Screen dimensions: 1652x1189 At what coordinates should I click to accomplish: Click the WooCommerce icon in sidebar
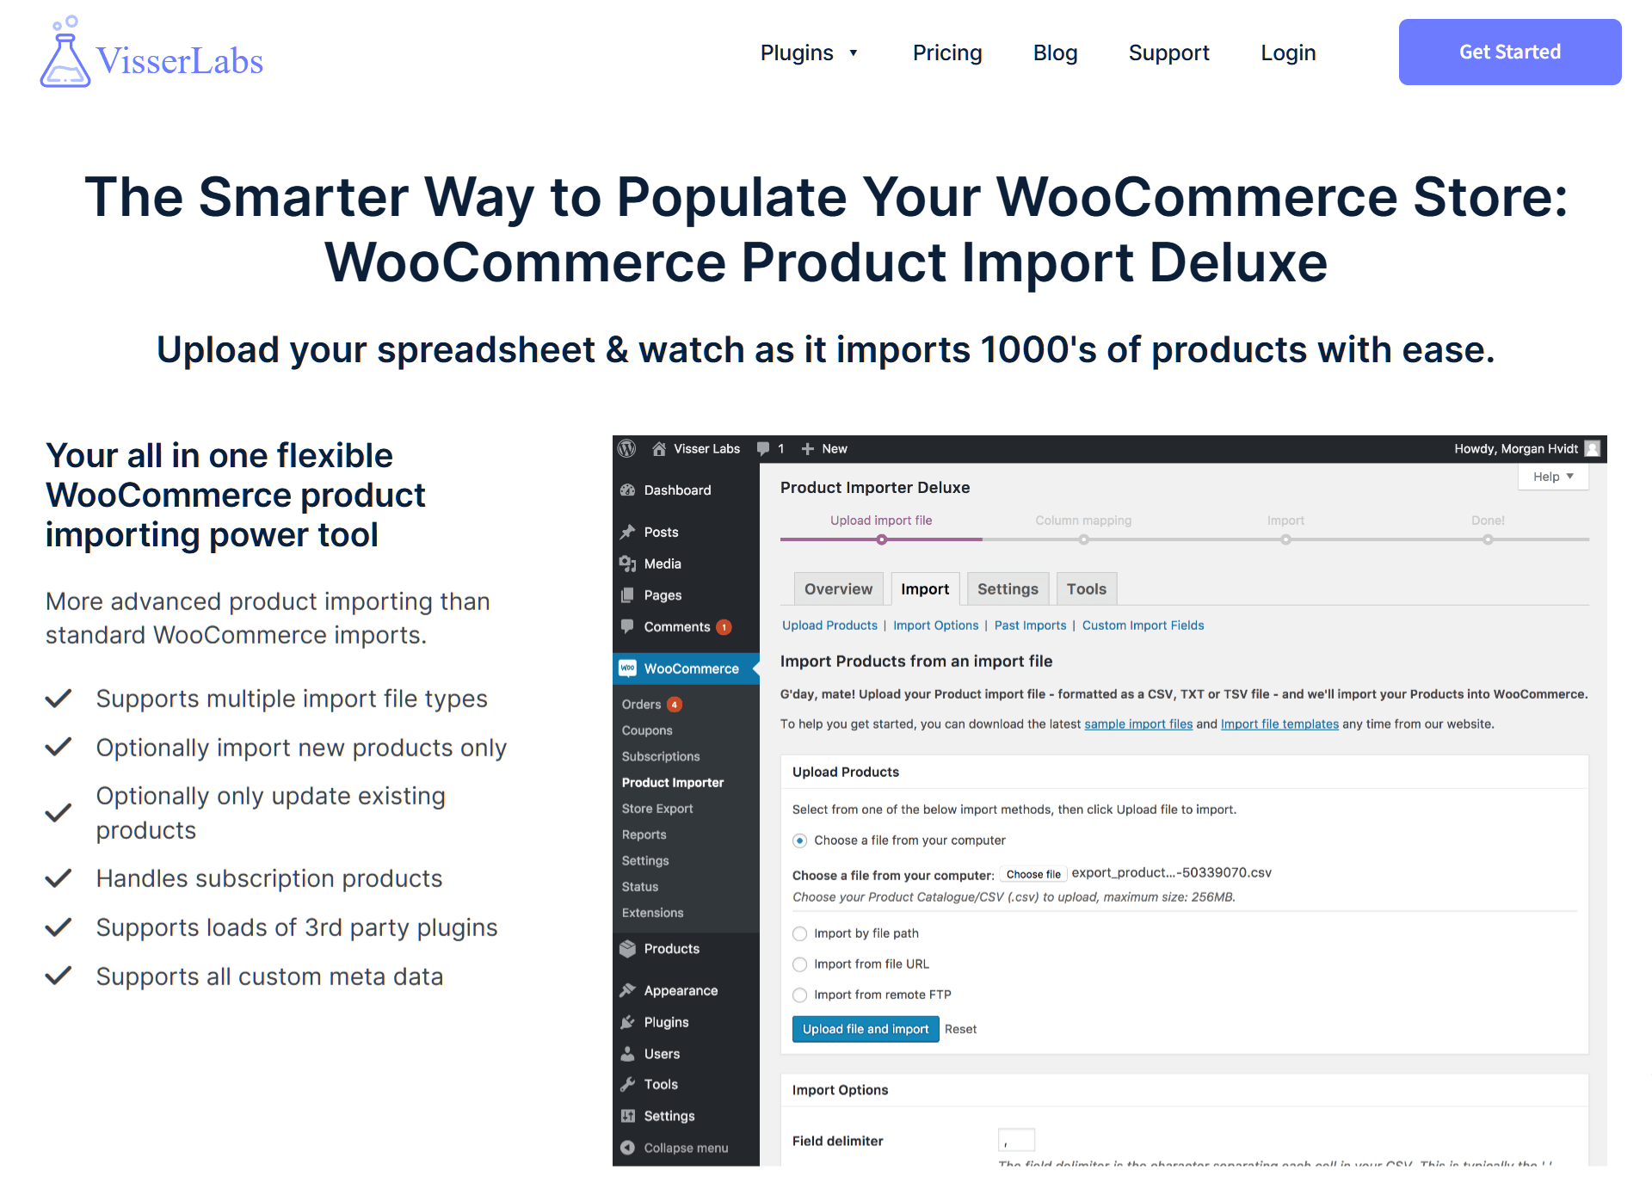pos(630,667)
